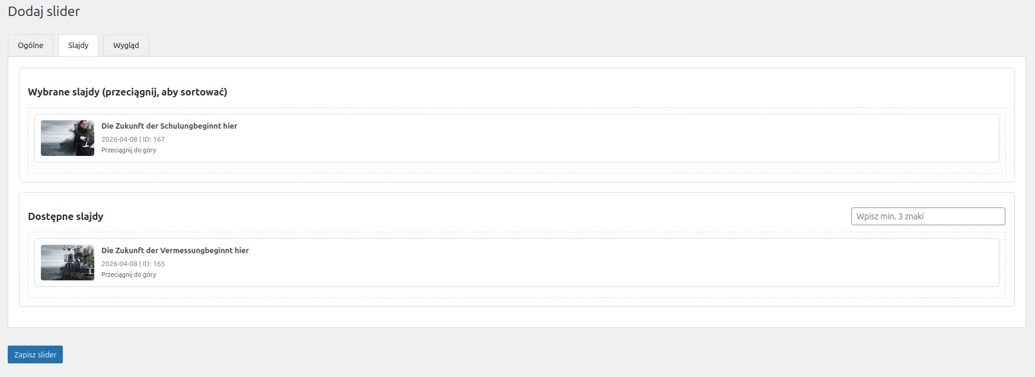Switch to the Wygląd tab
This screenshot has height=377, width=1035.
(126, 46)
